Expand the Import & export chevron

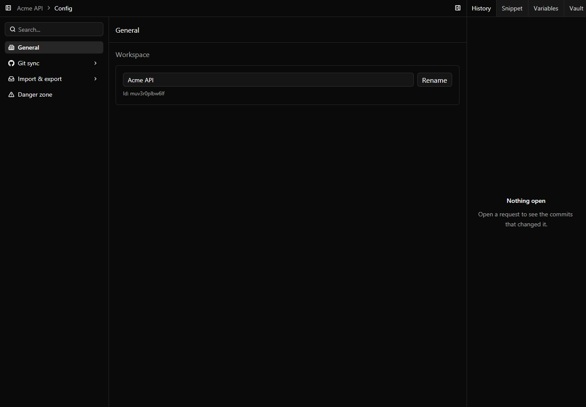pyautogui.click(x=95, y=79)
